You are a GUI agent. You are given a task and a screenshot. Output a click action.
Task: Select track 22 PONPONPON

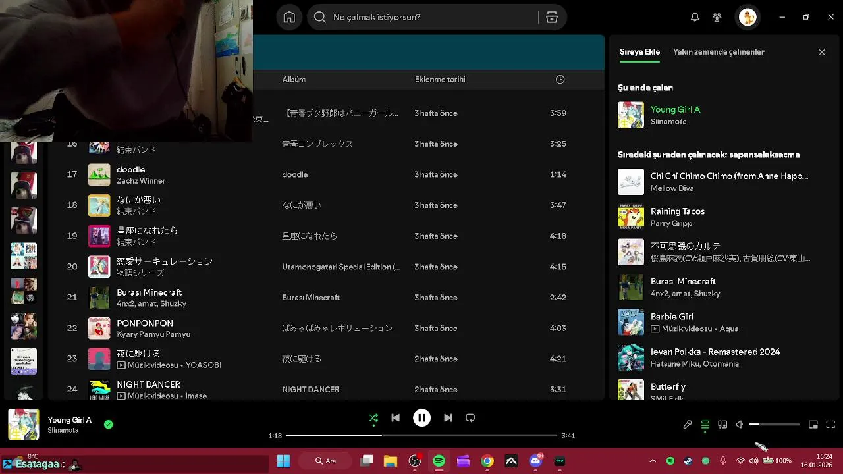145,323
